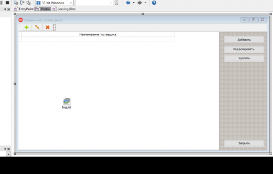The height and width of the screenshot is (174, 273).
Task: Click the black stop square icon
Action: (x=8, y=3)
